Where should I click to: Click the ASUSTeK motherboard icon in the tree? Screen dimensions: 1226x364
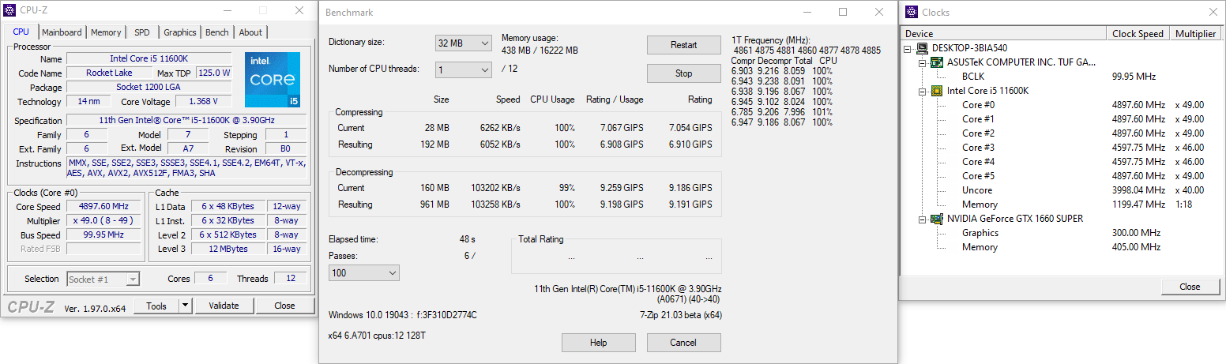click(x=938, y=62)
